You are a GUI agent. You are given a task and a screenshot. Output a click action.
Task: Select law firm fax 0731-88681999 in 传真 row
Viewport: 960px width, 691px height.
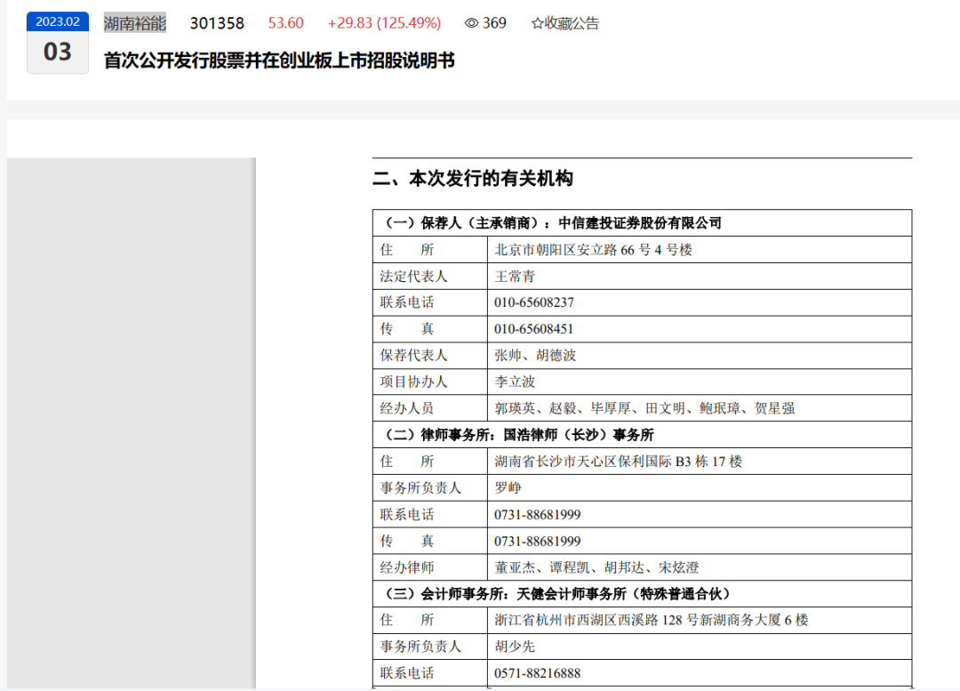[x=538, y=541]
